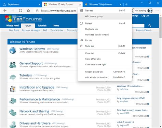Click the site padlock info icon
Viewport: 162px width, 128px height.
point(37,11)
